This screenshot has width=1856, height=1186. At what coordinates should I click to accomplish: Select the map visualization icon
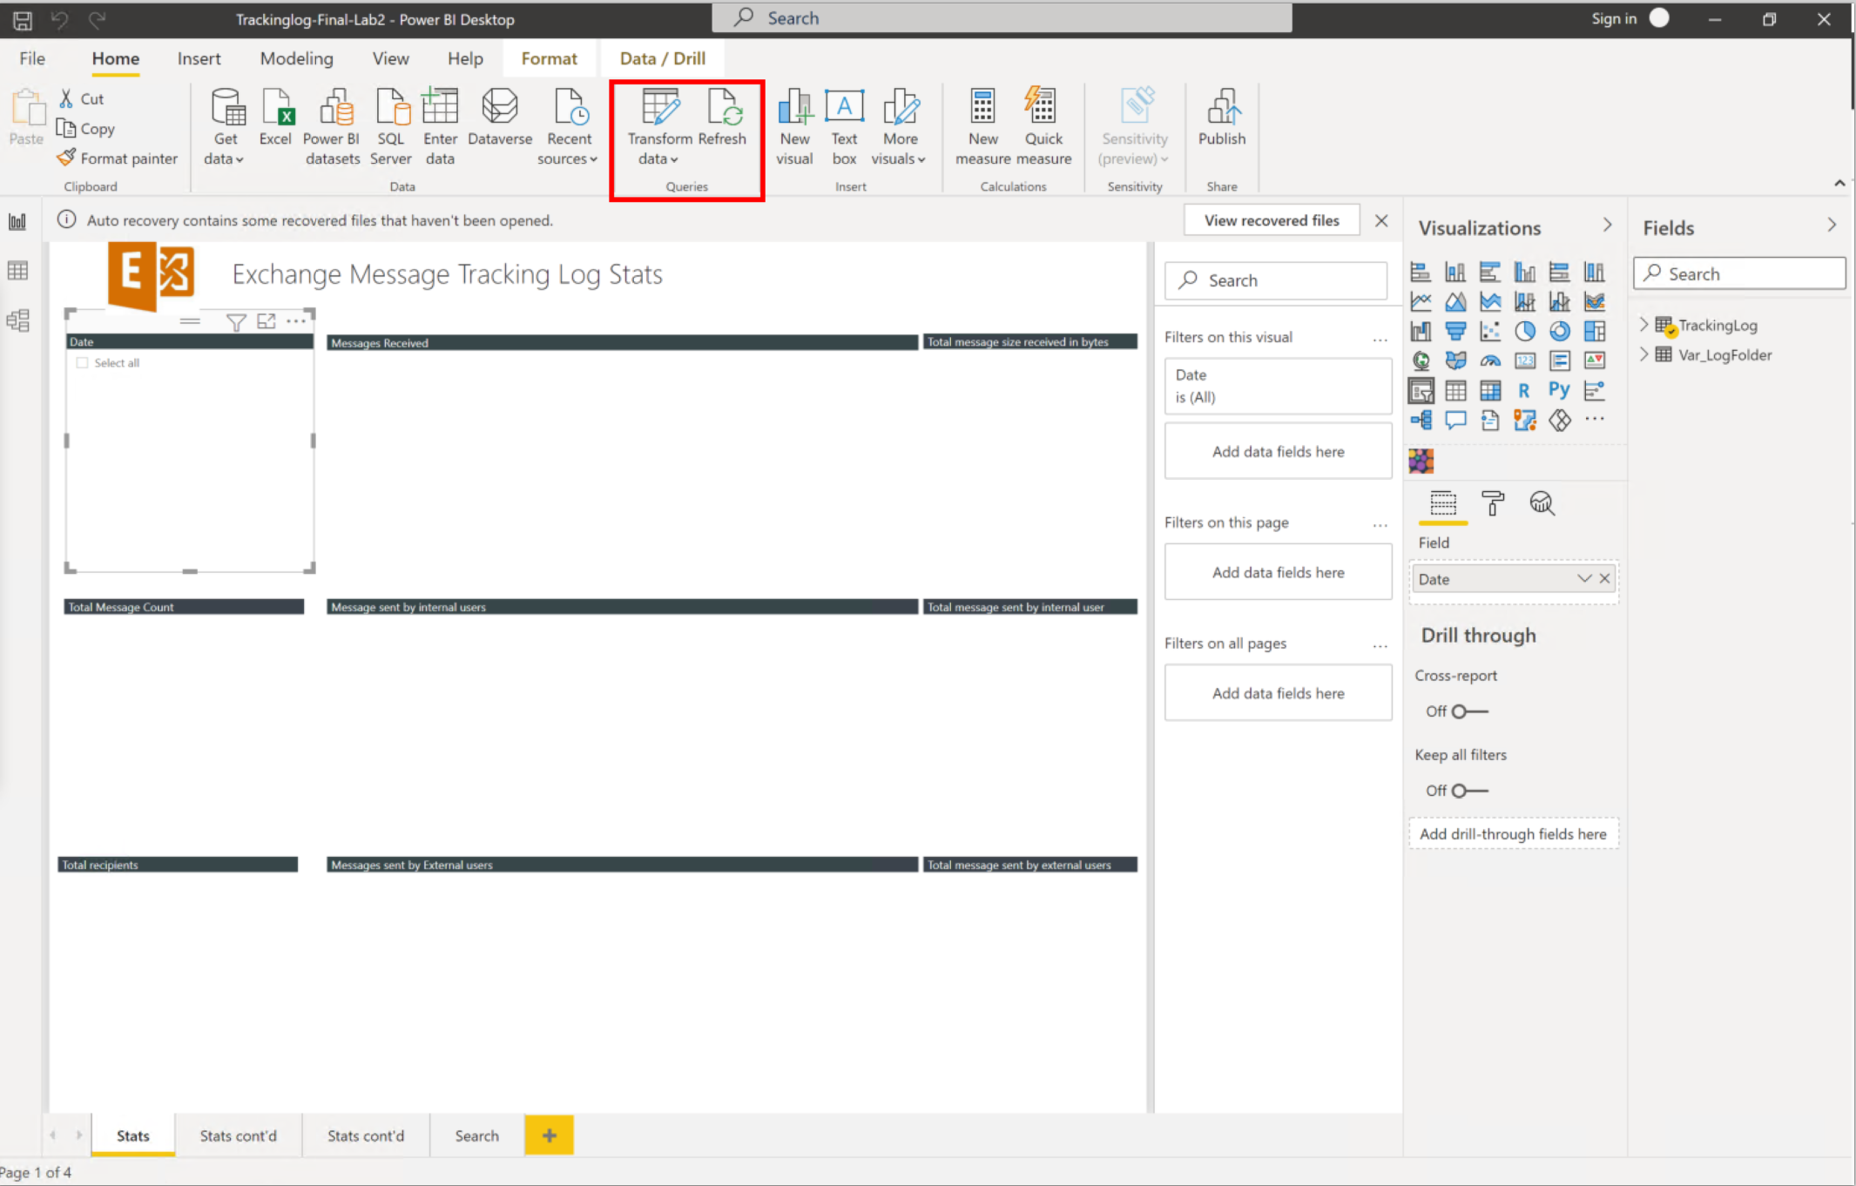click(1421, 361)
